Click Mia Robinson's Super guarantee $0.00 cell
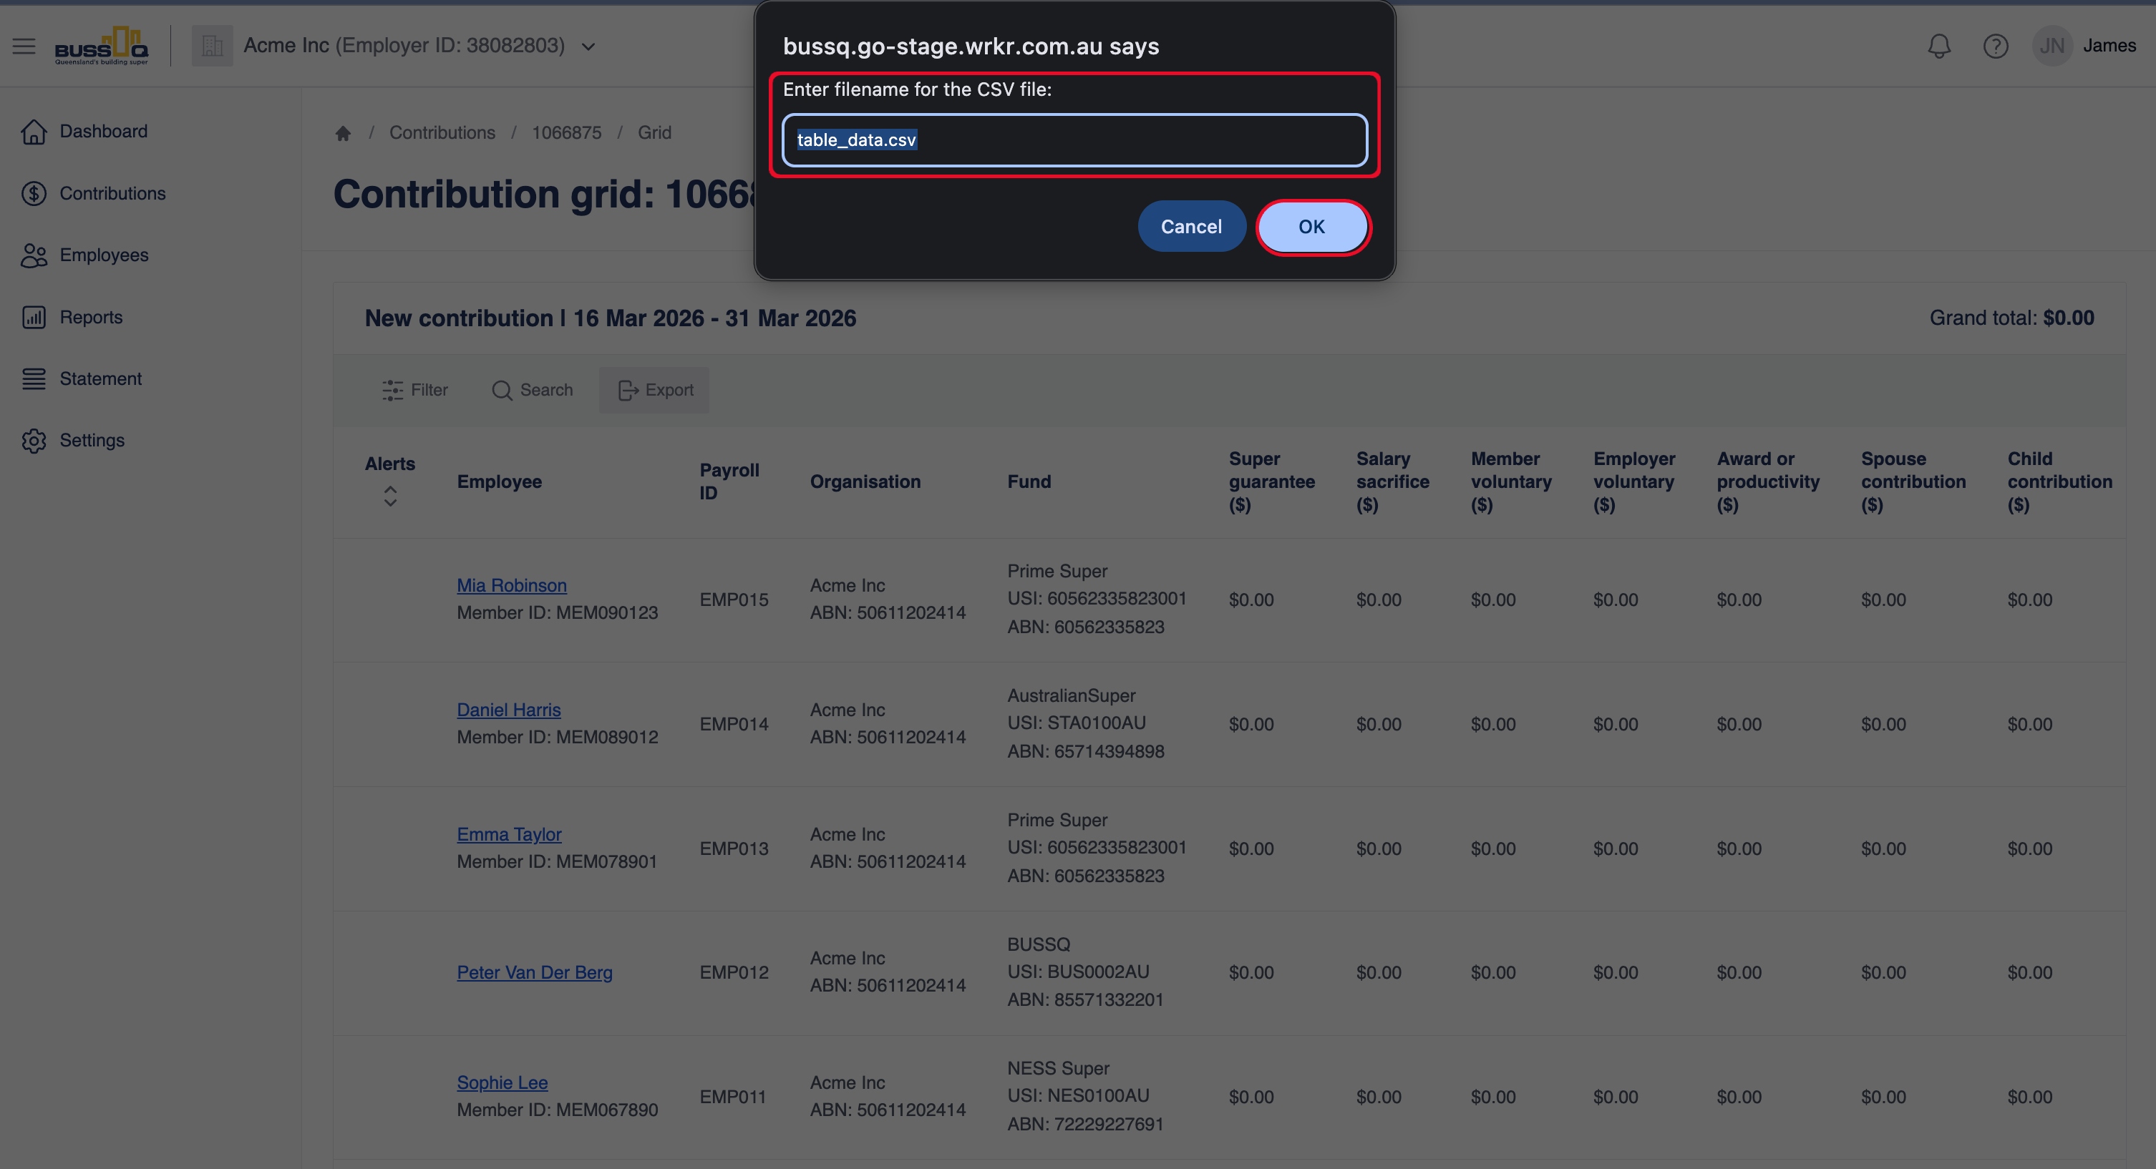Image resolution: width=2156 pixels, height=1169 pixels. [x=1251, y=599]
